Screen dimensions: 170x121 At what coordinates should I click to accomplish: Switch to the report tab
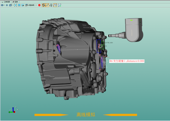click(x=15, y=2)
